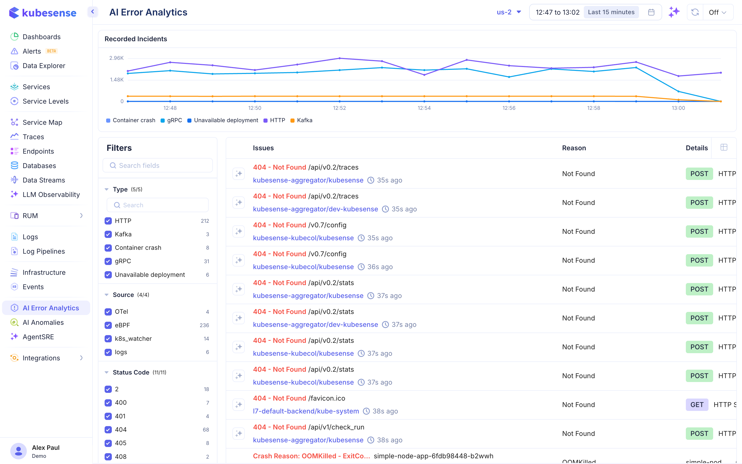This screenshot has width=742, height=464.
Task: Click the AgentSRE sparkles icon
Action: tap(14, 337)
